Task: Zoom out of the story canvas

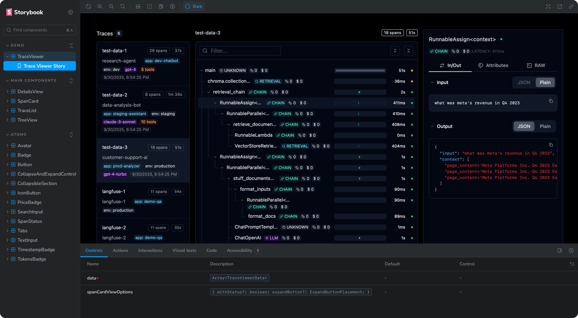Action: [x=111, y=6]
